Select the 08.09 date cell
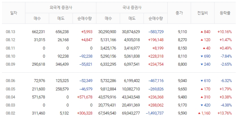This screenshot has width=237, height=120. (x=10, y=64)
